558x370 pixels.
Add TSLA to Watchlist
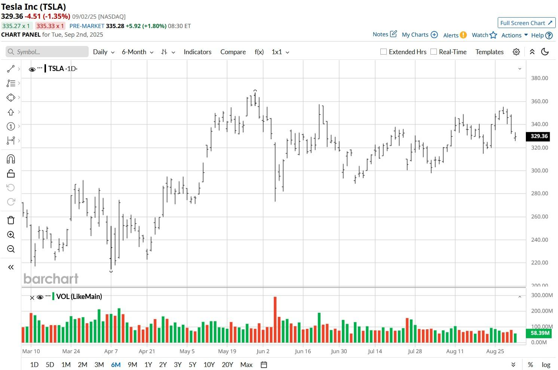tap(484, 35)
